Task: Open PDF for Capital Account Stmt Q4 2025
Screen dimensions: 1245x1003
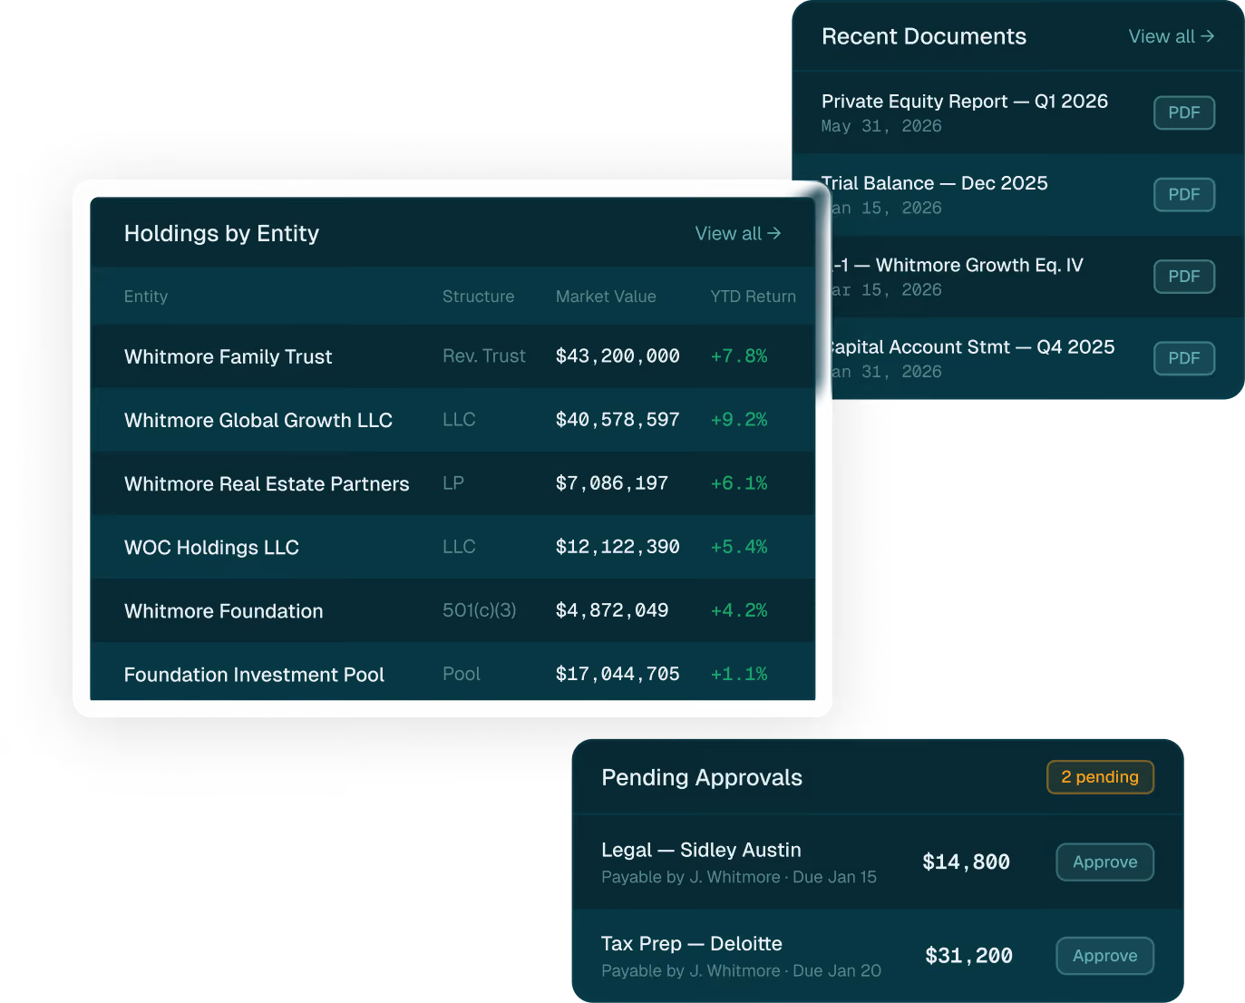Action: click(1183, 358)
